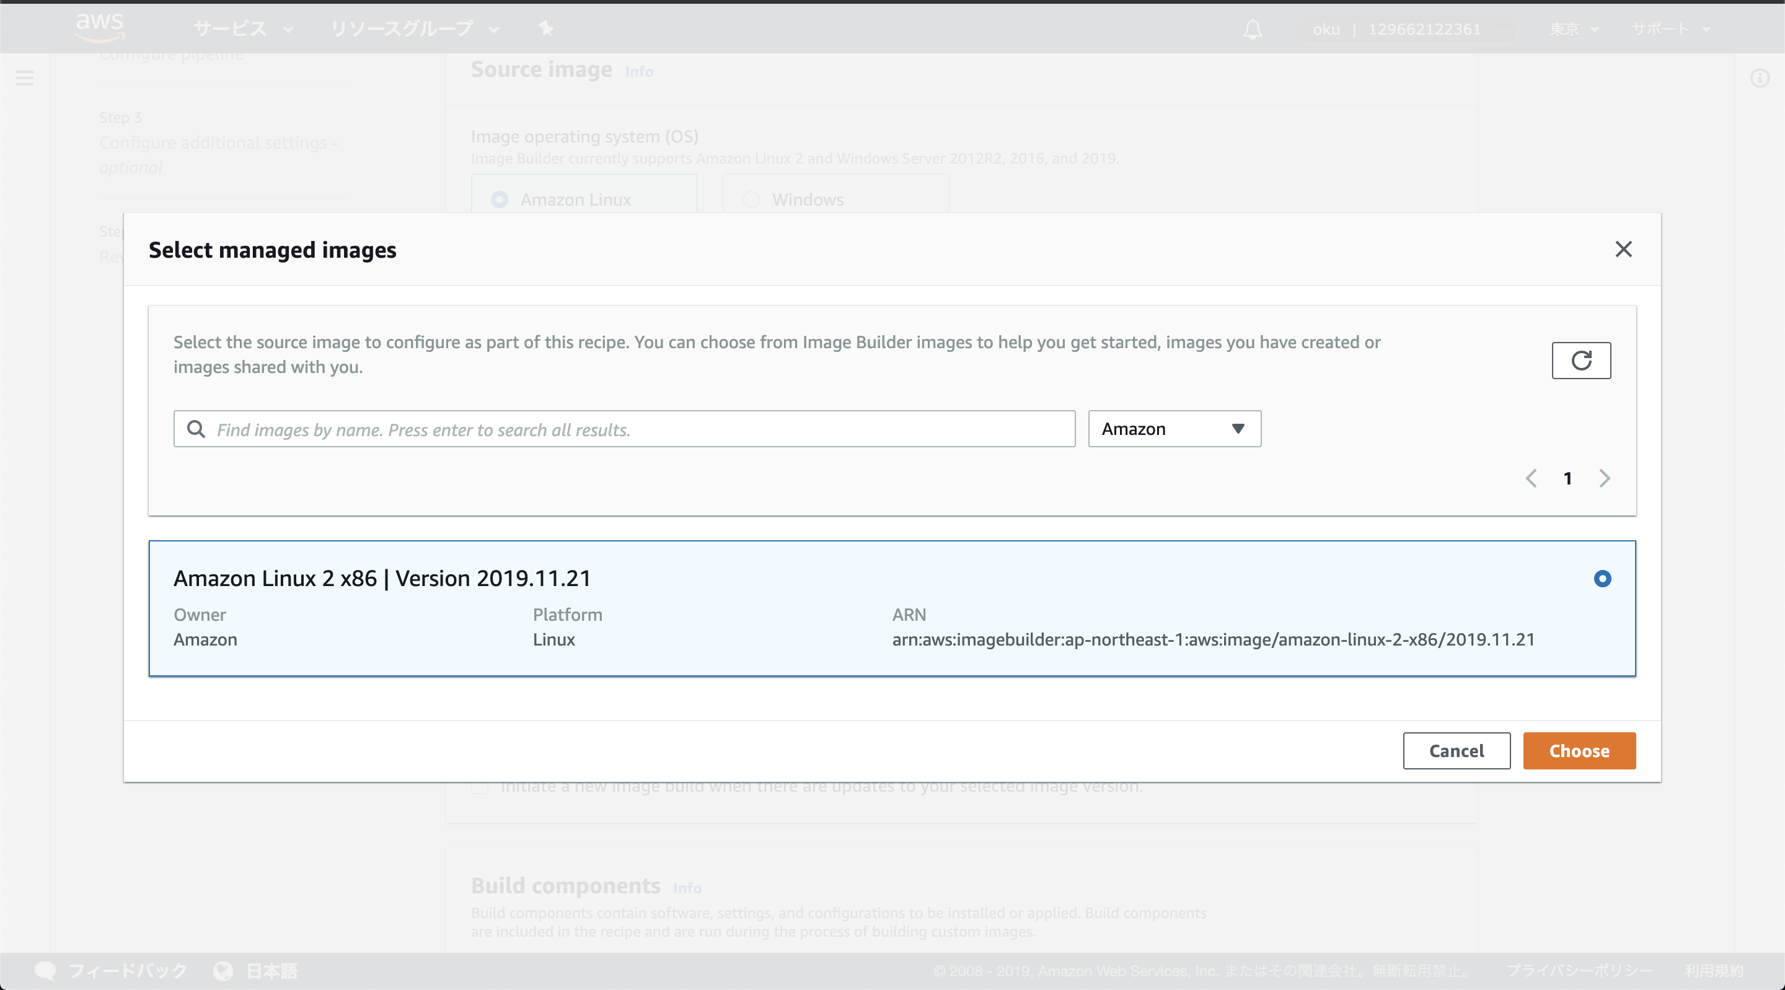
Task: Expand the サービス services menu
Action: tap(243, 29)
